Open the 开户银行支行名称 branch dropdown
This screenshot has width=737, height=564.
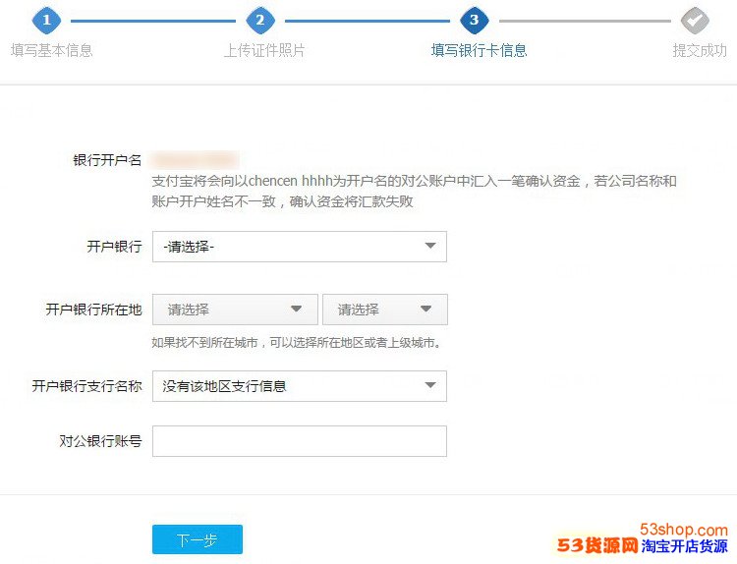pyautogui.click(x=299, y=386)
